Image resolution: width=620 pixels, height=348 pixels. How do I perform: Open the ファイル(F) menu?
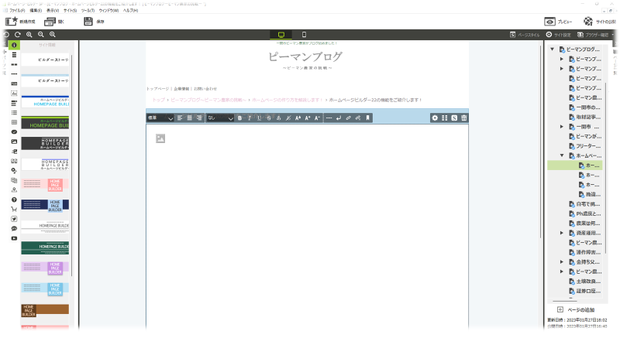click(x=17, y=10)
